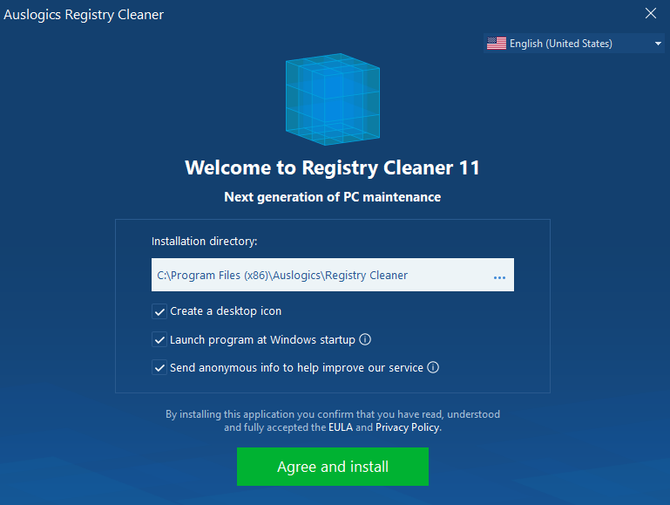Close the Auslogics Registry Cleaner installer window
The image size is (670, 505).
click(650, 13)
